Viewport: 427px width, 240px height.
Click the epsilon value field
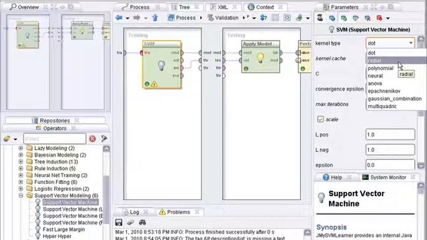point(390,165)
